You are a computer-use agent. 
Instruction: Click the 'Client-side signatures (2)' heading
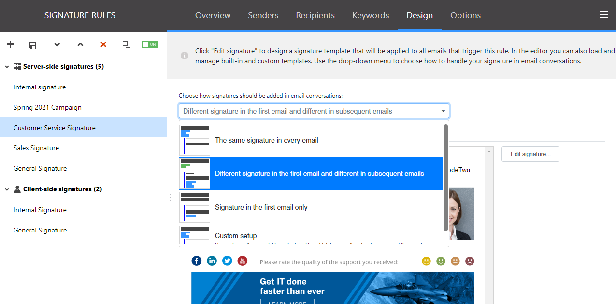[63, 189]
